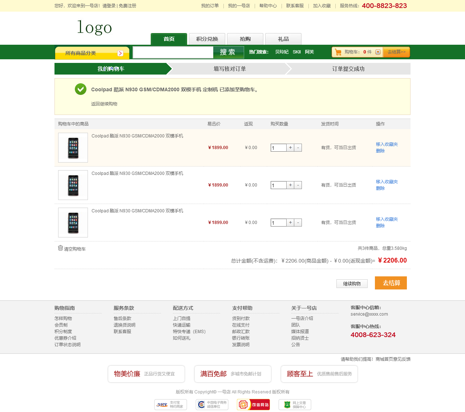Open the 抢购 tab

click(245, 39)
